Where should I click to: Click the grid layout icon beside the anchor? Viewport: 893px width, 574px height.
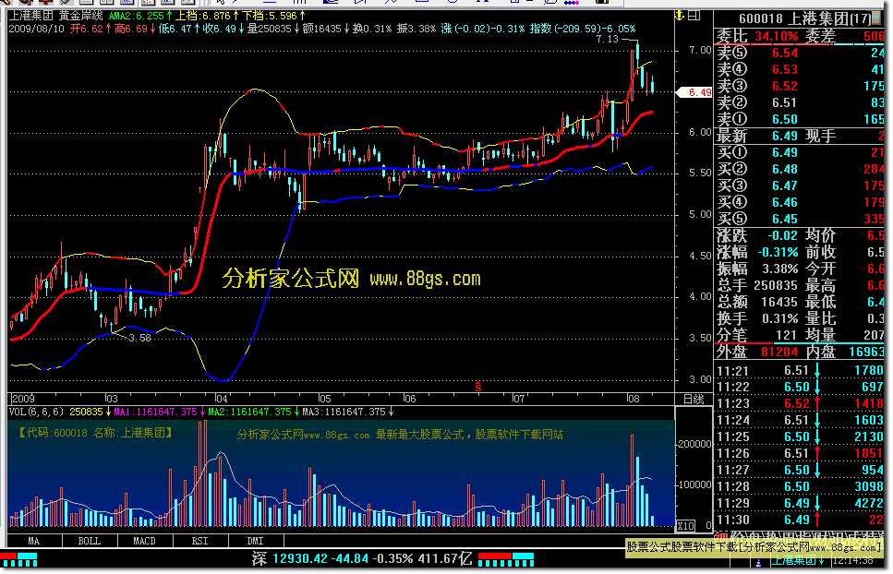(694, 16)
